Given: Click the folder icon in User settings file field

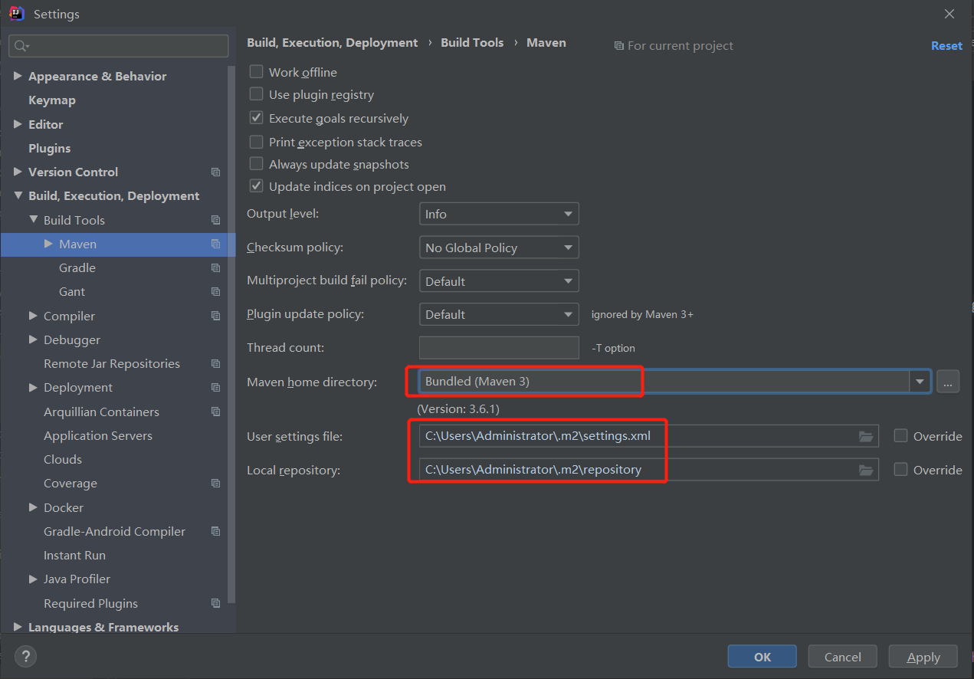Looking at the screenshot, I should [x=866, y=437].
